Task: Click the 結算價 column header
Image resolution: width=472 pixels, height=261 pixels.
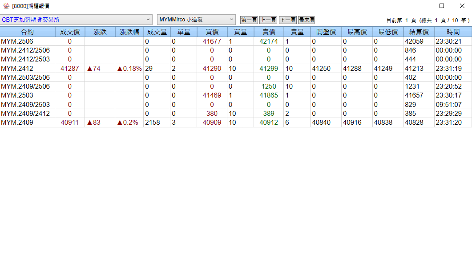Action: coord(419,32)
